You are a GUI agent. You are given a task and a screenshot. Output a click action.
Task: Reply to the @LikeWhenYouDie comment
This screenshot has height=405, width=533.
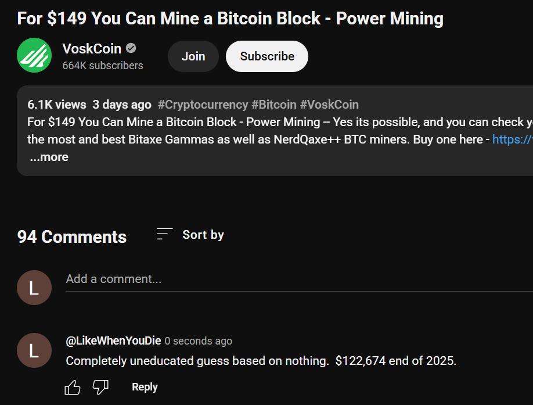pyautogui.click(x=145, y=387)
